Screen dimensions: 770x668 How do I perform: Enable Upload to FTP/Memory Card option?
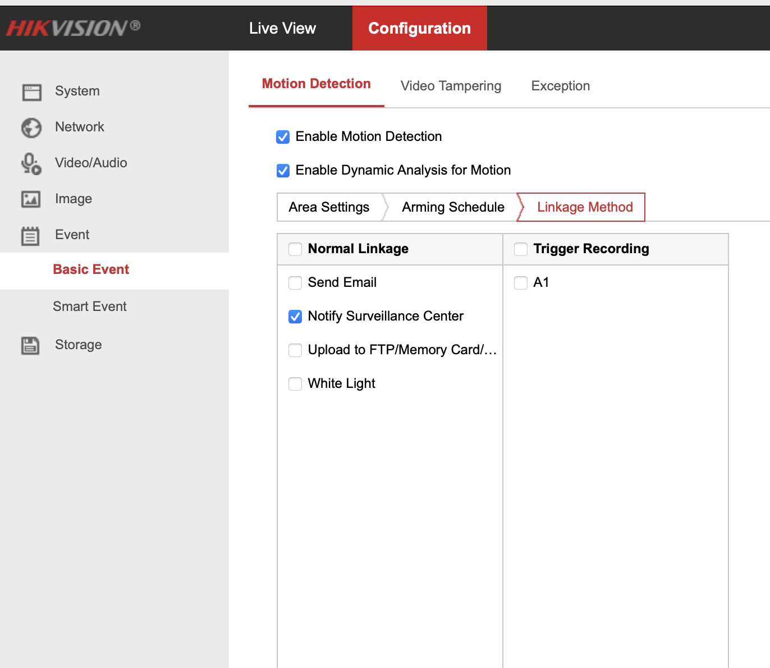(x=295, y=350)
